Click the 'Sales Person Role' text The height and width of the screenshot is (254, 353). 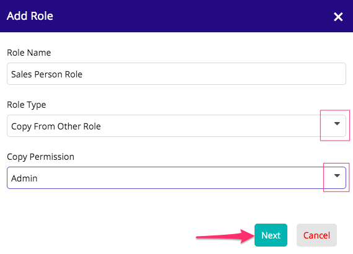(47, 74)
